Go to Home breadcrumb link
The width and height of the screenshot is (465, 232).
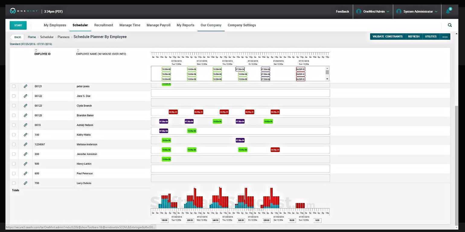32,37
